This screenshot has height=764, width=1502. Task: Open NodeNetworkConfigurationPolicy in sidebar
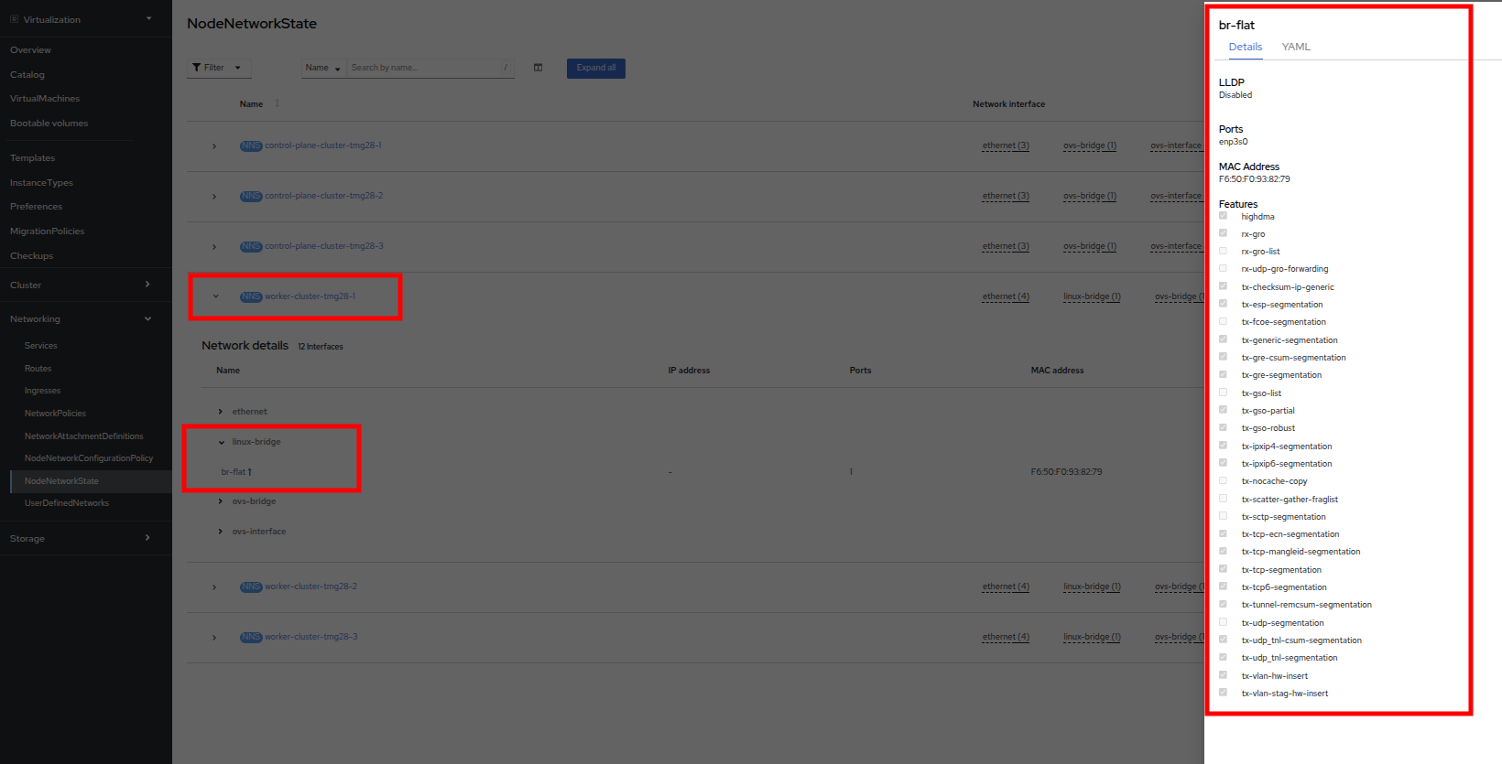(88, 458)
